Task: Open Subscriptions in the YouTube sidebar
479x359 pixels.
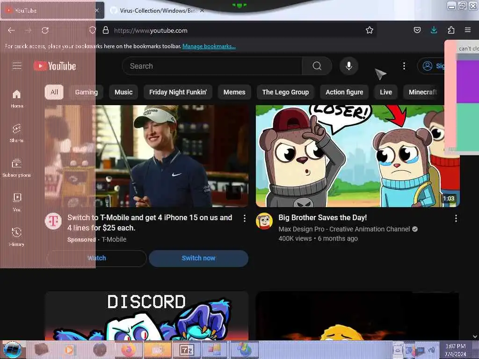Action: (x=17, y=168)
